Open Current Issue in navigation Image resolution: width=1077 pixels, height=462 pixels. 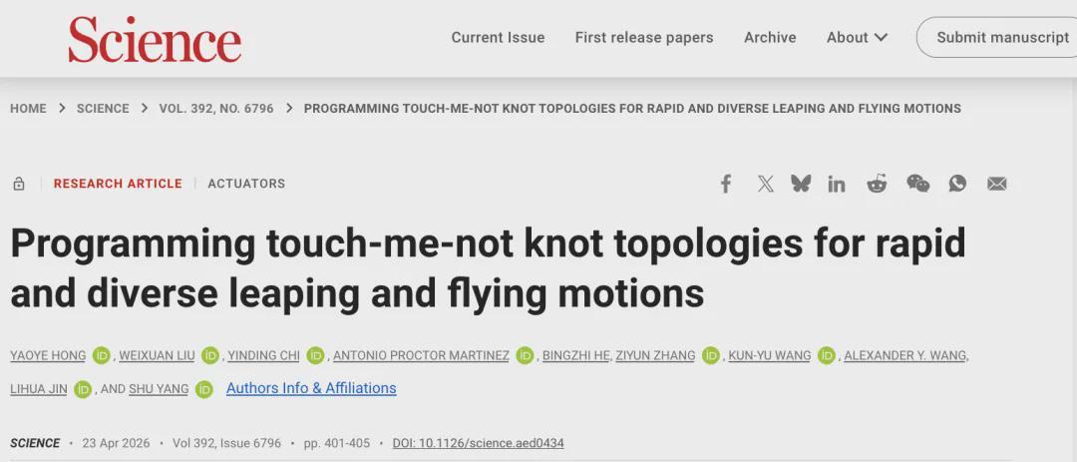pos(498,37)
